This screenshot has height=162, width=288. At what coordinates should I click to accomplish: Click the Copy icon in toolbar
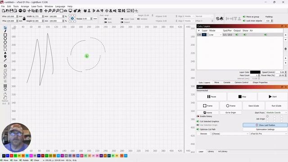(x=33, y=11)
